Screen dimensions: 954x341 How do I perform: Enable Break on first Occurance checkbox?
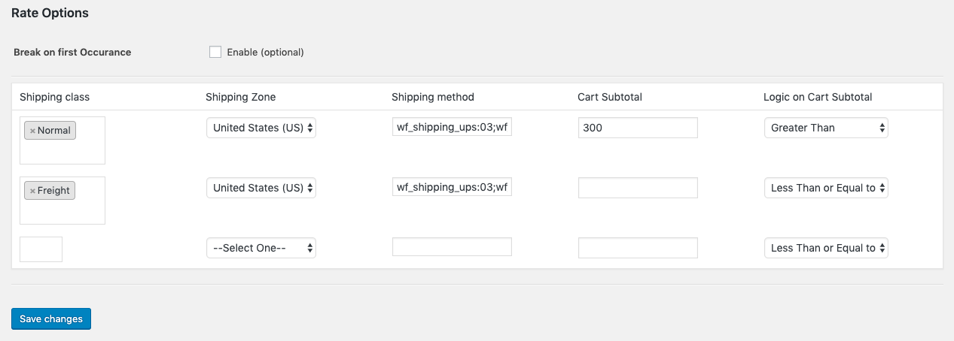(x=215, y=52)
